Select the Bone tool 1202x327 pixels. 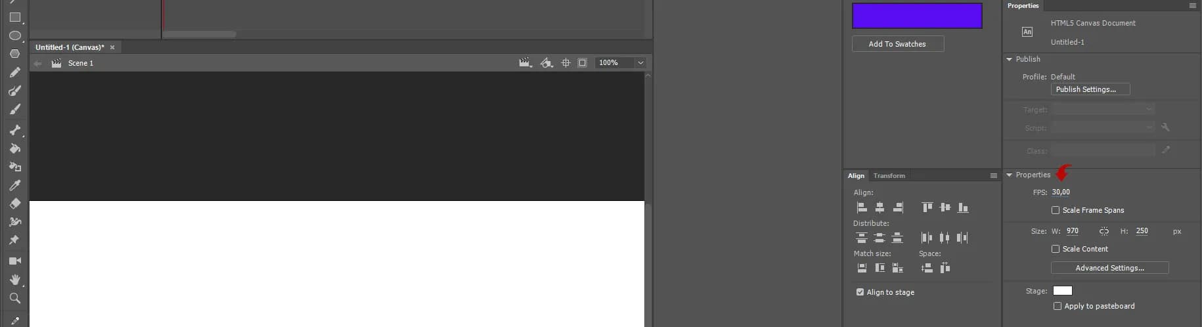pyautogui.click(x=14, y=130)
